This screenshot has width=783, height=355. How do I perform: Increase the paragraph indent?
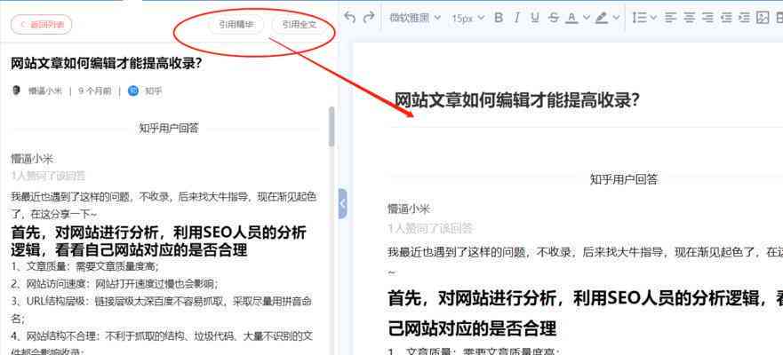pos(744,18)
